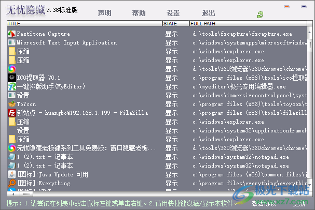The image size is (315, 210).
Task: Click the FULL PATH column header
Action: 248,23
